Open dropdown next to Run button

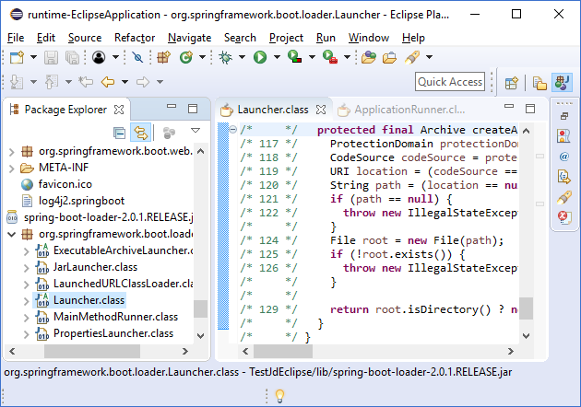coord(277,57)
